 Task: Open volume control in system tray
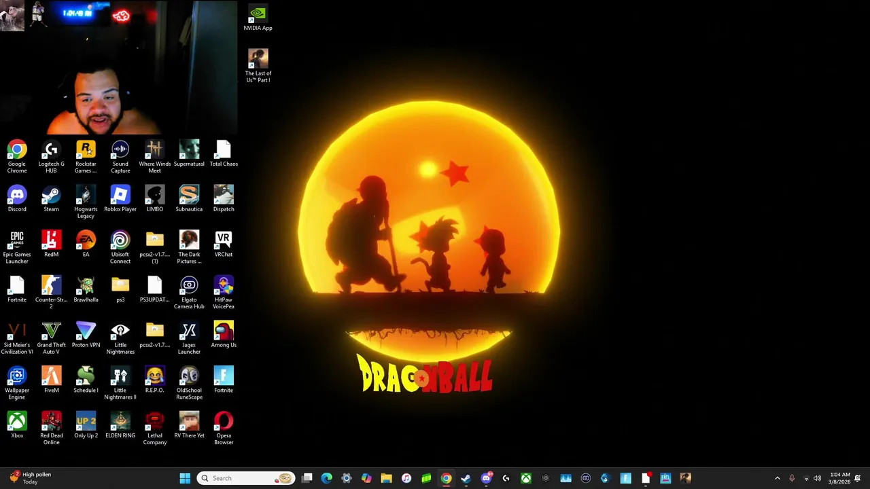[817, 478]
